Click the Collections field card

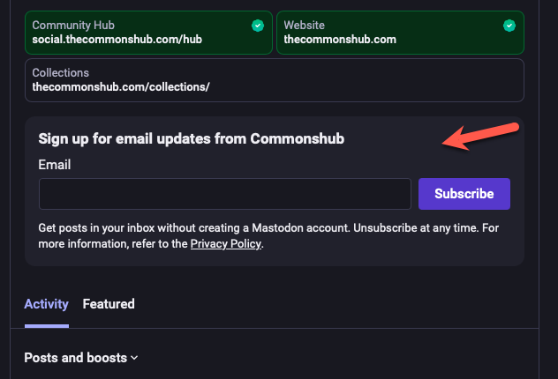(275, 80)
